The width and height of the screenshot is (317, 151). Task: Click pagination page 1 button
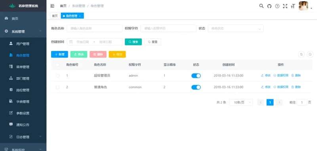(x=270, y=102)
